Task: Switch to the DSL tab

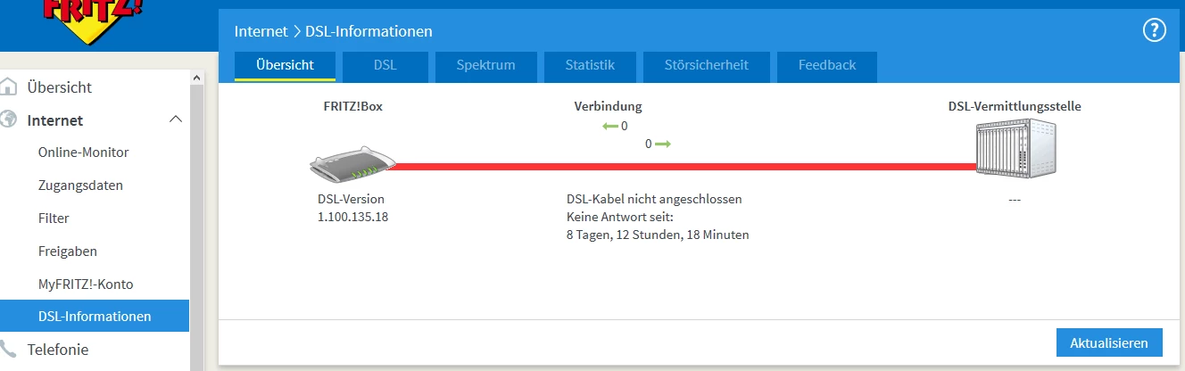Action: (x=385, y=65)
